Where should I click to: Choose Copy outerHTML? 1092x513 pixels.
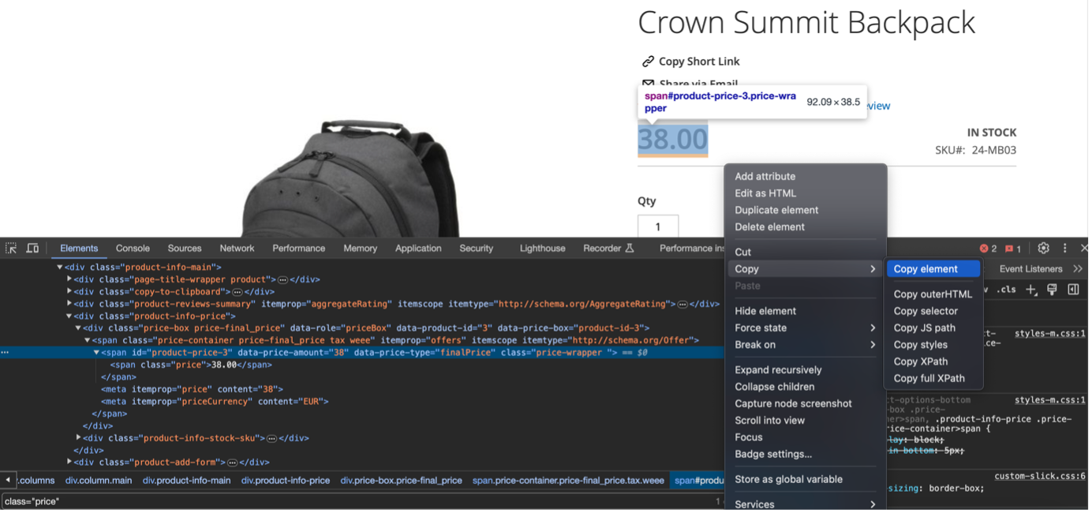point(933,294)
